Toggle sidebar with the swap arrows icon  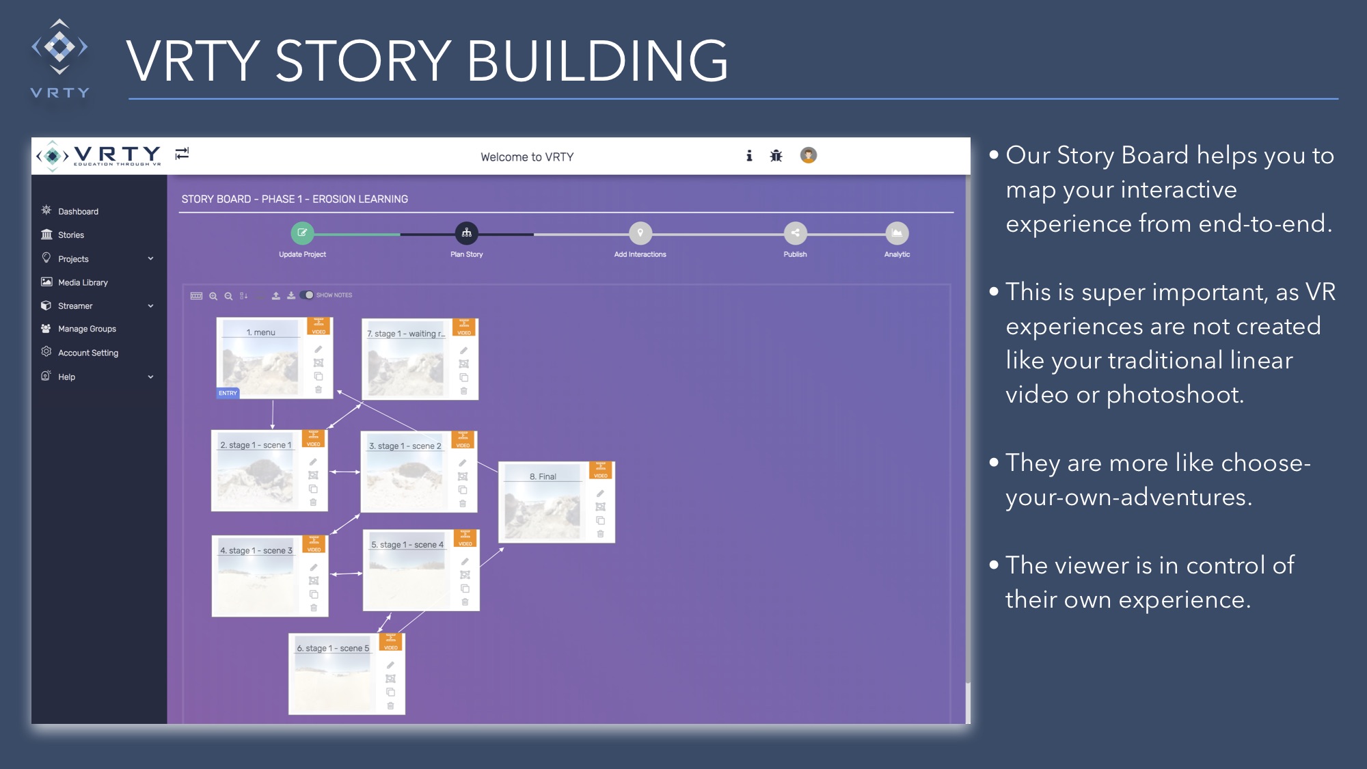tap(182, 153)
